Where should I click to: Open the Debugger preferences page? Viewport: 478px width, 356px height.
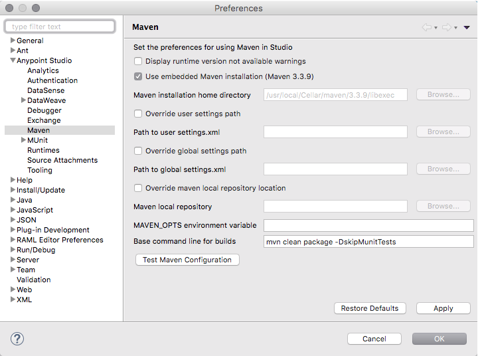(44, 110)
